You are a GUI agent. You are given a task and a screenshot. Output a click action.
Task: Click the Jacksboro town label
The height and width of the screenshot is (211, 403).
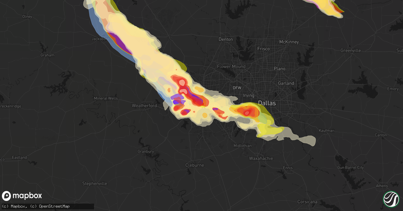(x=100, y=39)
